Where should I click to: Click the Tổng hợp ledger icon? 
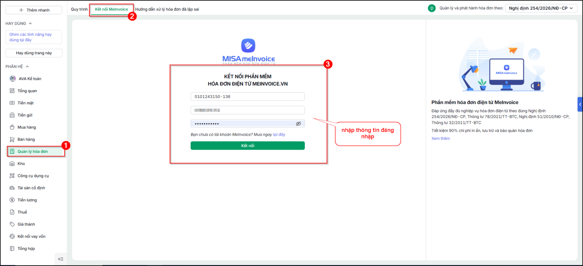point(12,248)
